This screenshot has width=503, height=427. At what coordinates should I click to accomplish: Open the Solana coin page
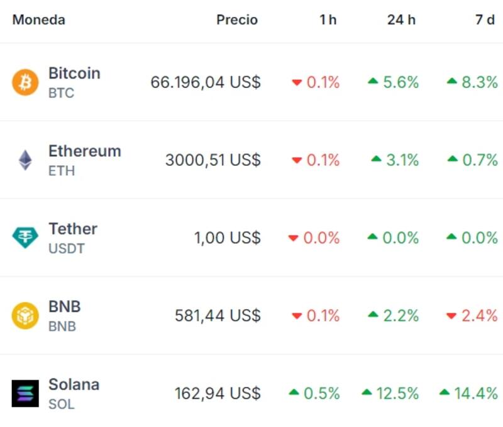[73, 385]
